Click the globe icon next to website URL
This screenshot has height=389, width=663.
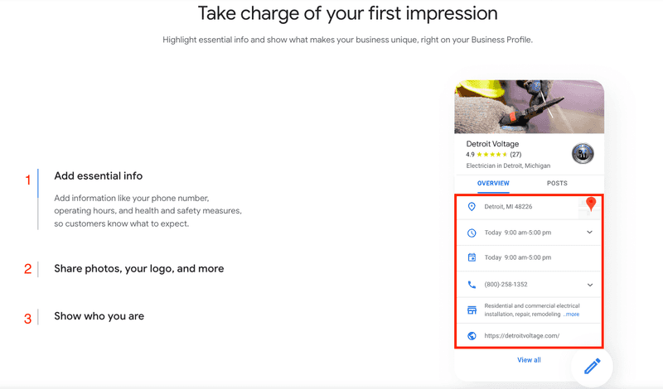(x=472, y=336)
